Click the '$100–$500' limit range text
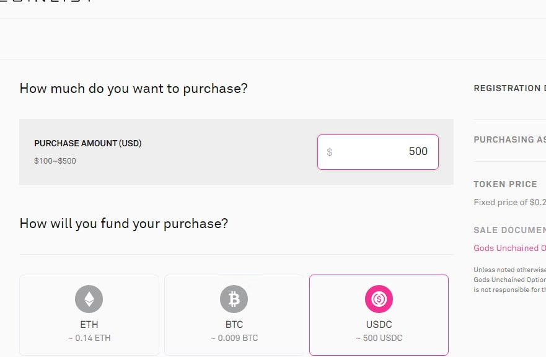The width and height of the screenshot is (546, 357). 55,161
